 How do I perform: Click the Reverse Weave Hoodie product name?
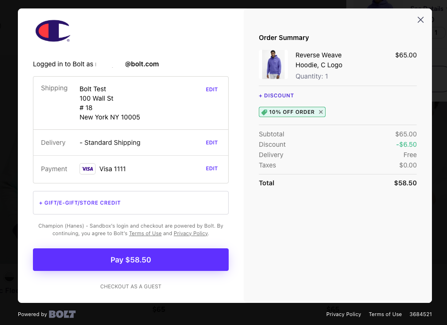tap(319, 60)
